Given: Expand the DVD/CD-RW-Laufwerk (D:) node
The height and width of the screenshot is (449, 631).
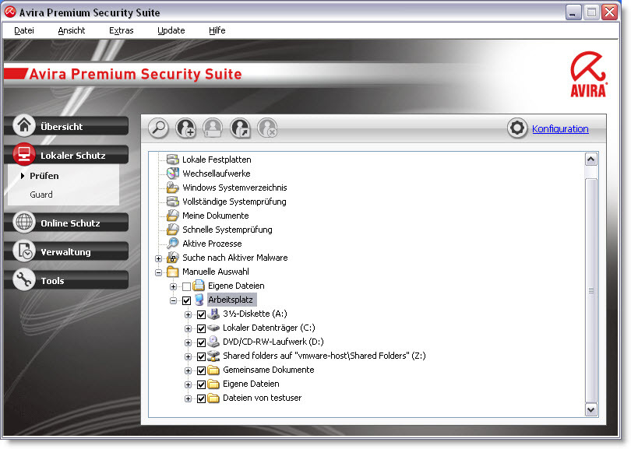Looking at the screenshot, I should (x=188, y=343).
